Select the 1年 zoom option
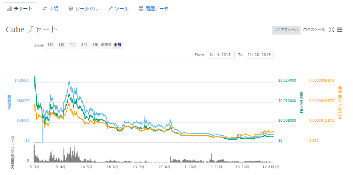353x175 pixels. point(95,45)
